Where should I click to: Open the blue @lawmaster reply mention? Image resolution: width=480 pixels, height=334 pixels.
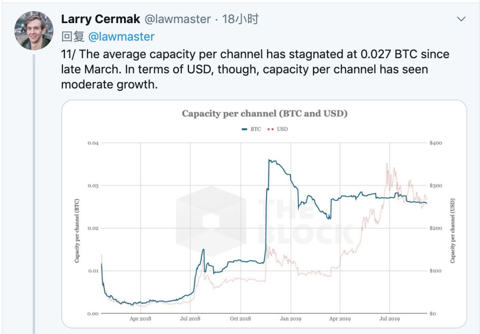(121, 36)
